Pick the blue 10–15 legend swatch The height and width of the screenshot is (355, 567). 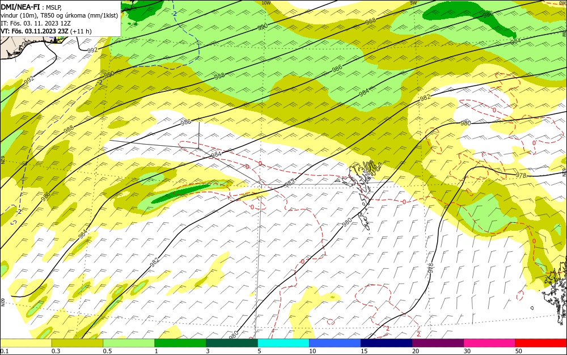335,343
